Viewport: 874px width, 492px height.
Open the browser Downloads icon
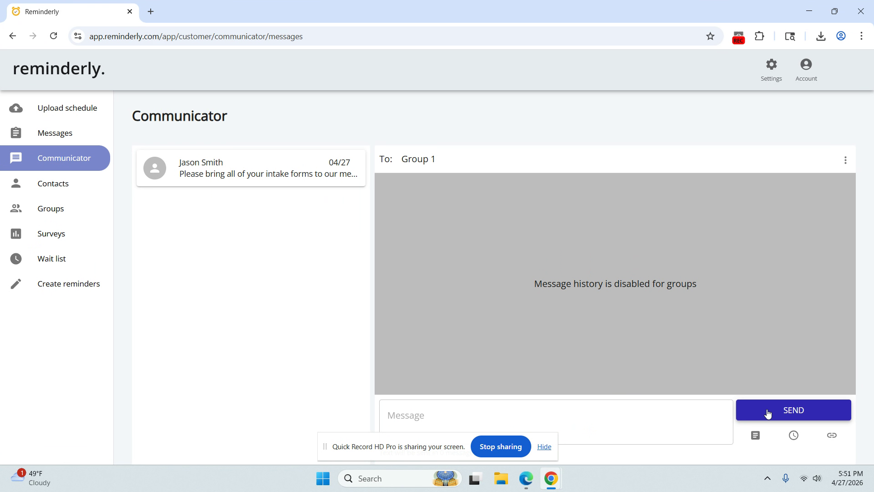coord(821,36)
